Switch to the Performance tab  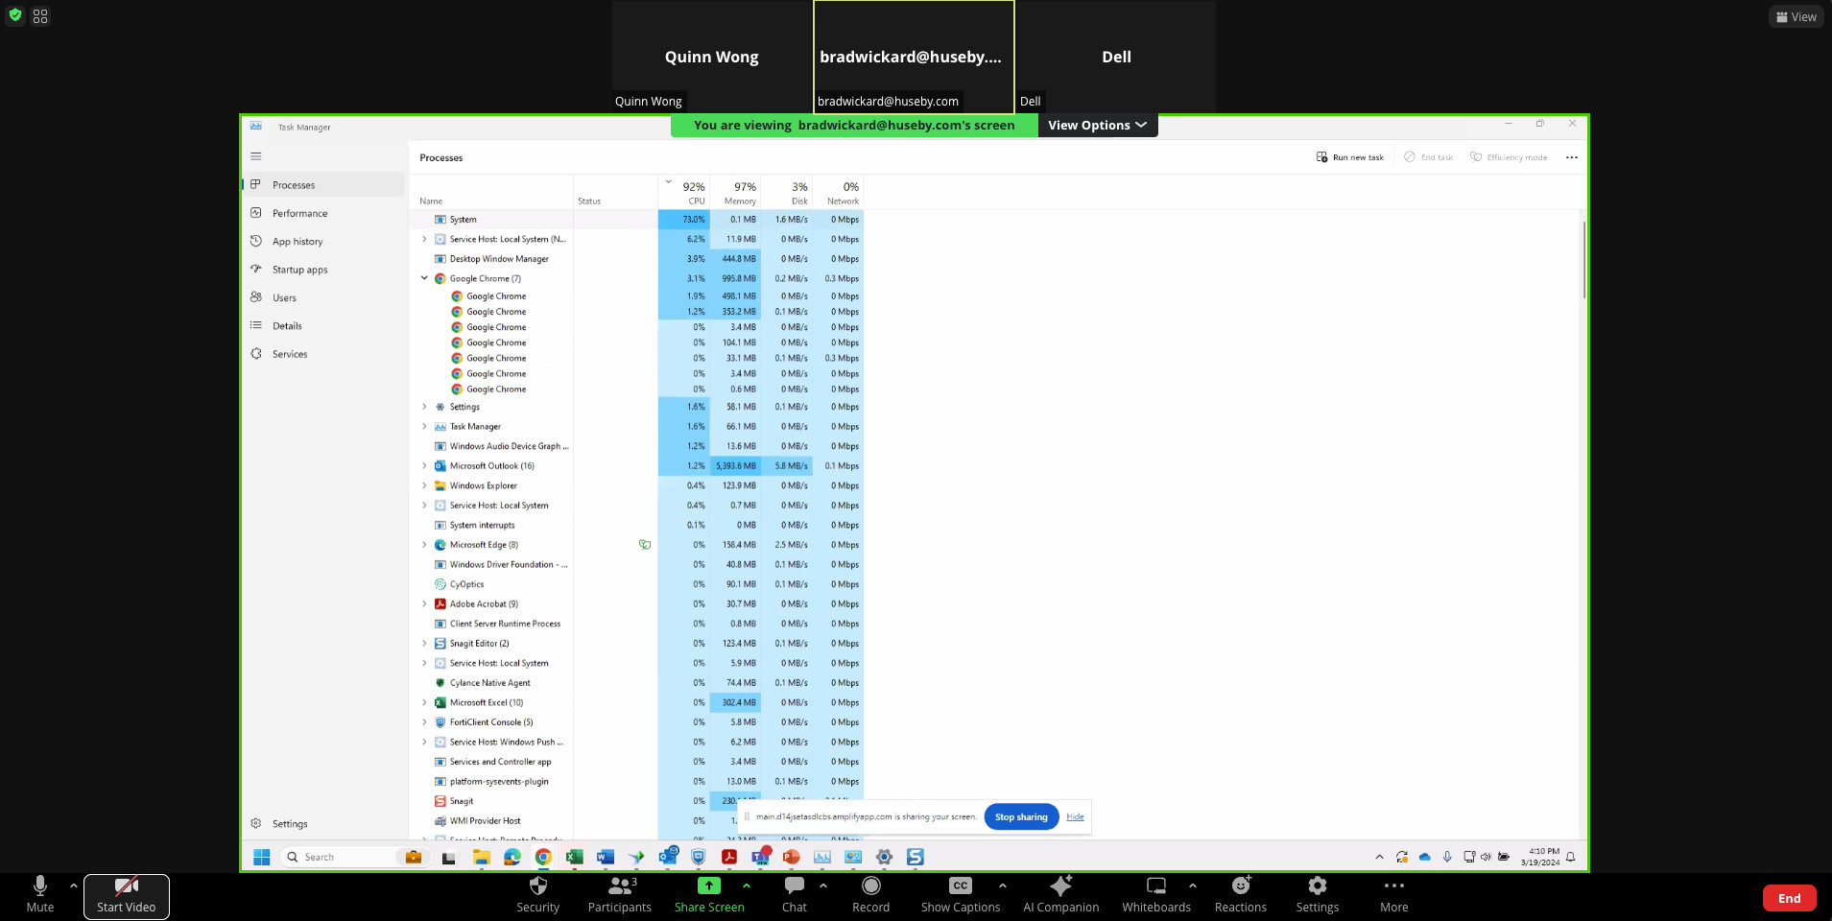coord(323,213)
